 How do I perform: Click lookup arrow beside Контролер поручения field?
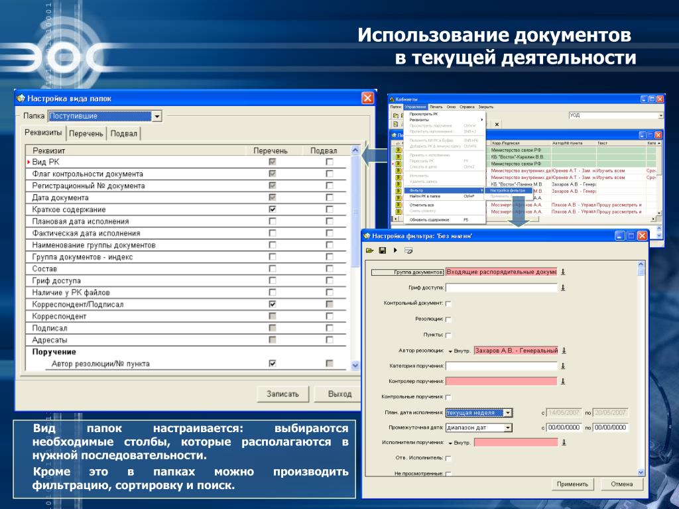pyautogui.click(x=563, y=381)
